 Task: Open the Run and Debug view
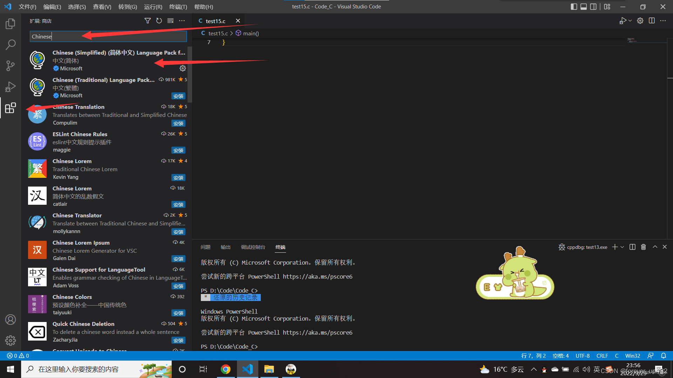[x=11, y=86]
